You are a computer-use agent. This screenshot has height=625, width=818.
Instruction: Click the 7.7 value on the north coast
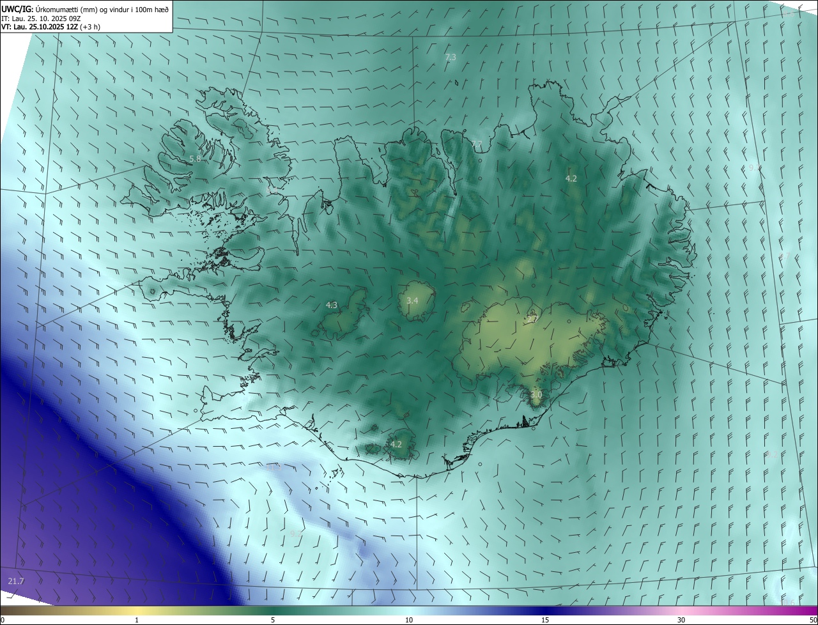pyautogui.click(x=477, y=144)
